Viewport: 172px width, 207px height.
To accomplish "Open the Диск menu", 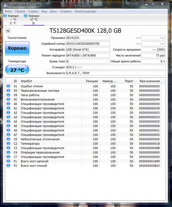I will click(53, 11).
